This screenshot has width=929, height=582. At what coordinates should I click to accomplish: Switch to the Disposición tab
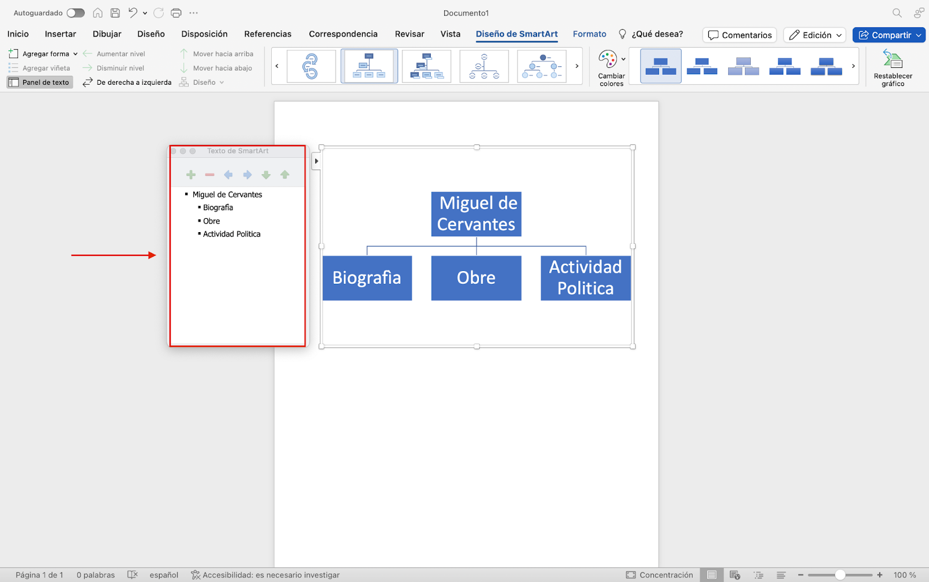tap(204, 34)
